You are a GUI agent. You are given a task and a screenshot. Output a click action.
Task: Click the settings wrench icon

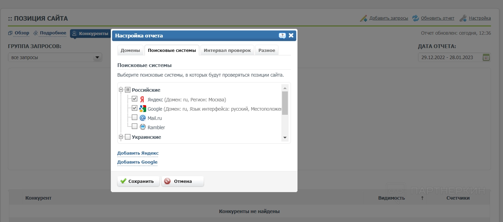(x=463, y=18)
